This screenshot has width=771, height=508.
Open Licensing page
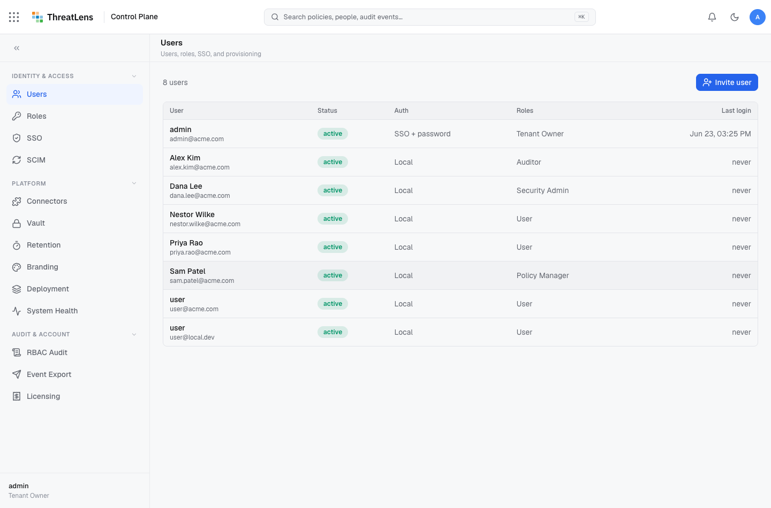click(x=74, y=396)
